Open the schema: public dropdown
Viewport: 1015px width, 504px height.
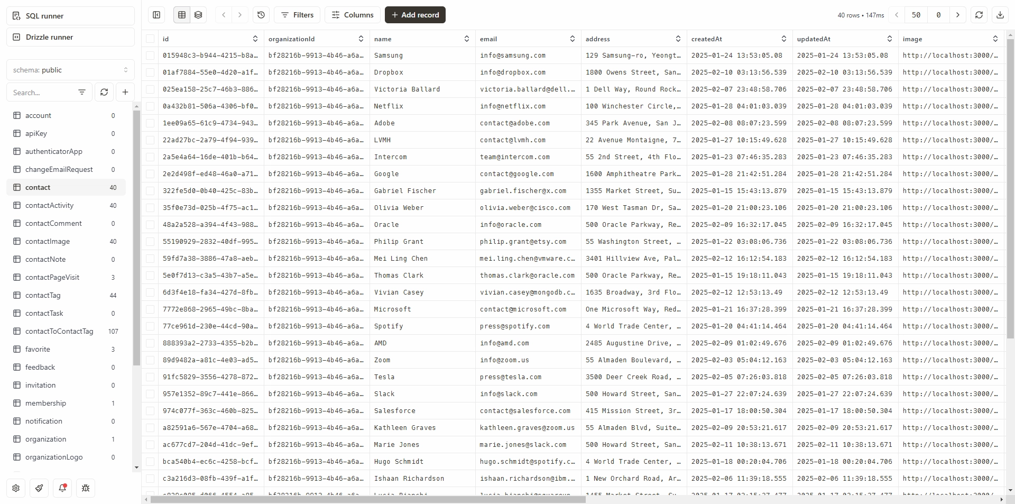pyautogui.click(x=70, y=70)
